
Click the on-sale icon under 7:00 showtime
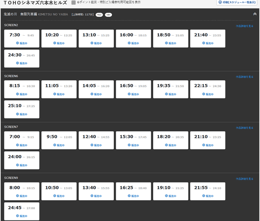[x=18, y=145]
